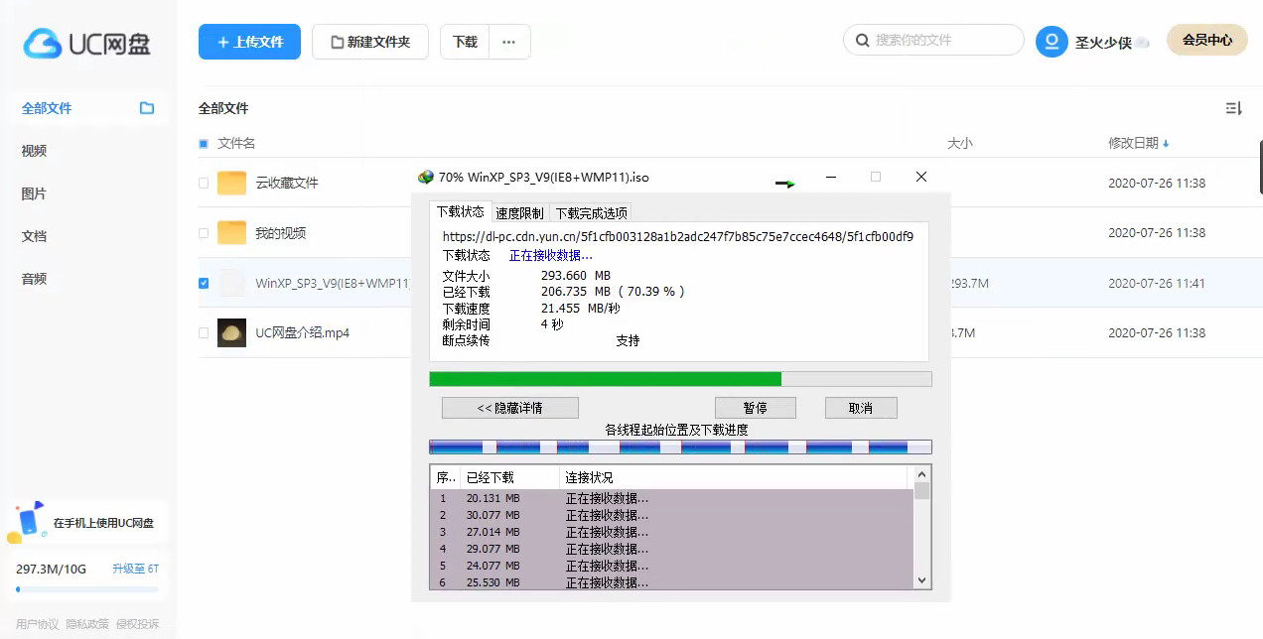1263x639 pixels.
Task: Click the download URL text in the dialog
Action: (x=678, y=237)
